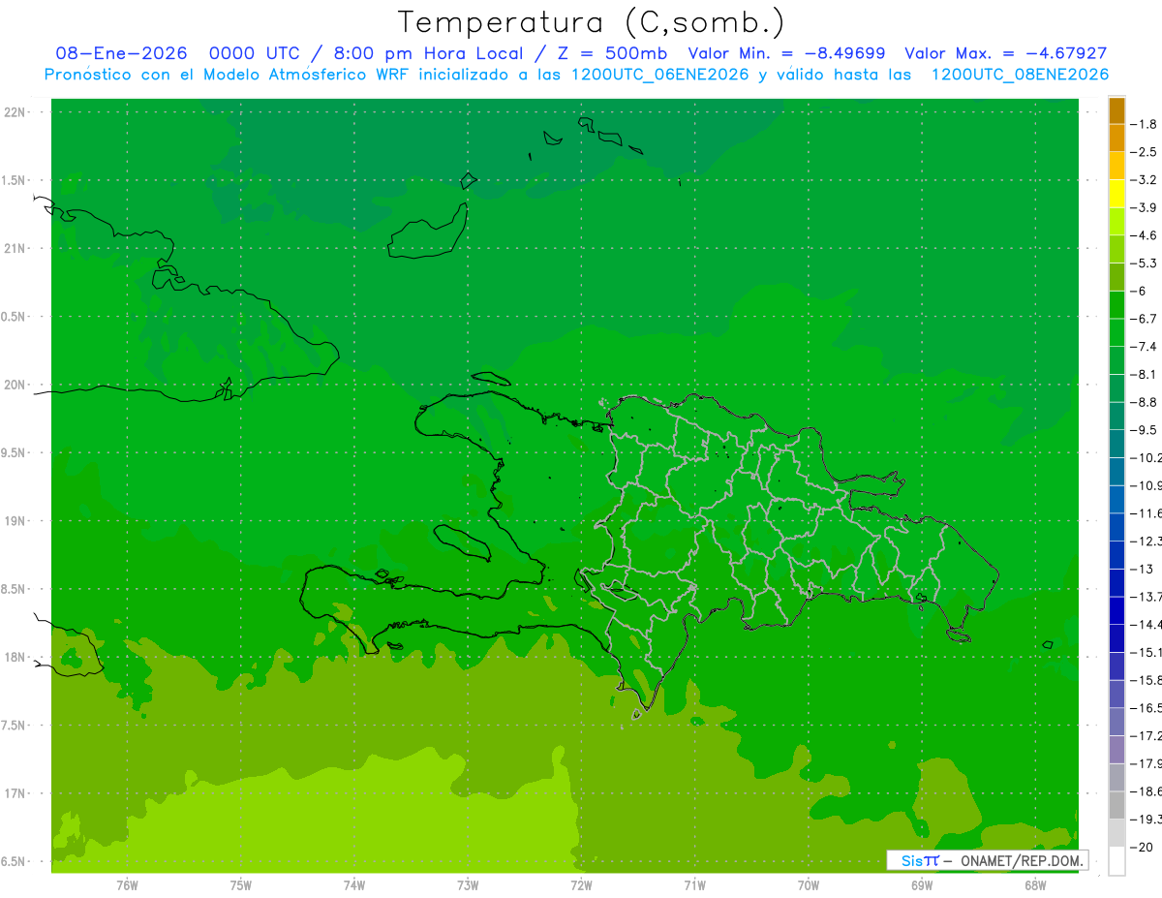Viewport: 1162px width, 898px height.
Task: Click the '-8.1' colorbar label
Action: [x=1144, y=374]
